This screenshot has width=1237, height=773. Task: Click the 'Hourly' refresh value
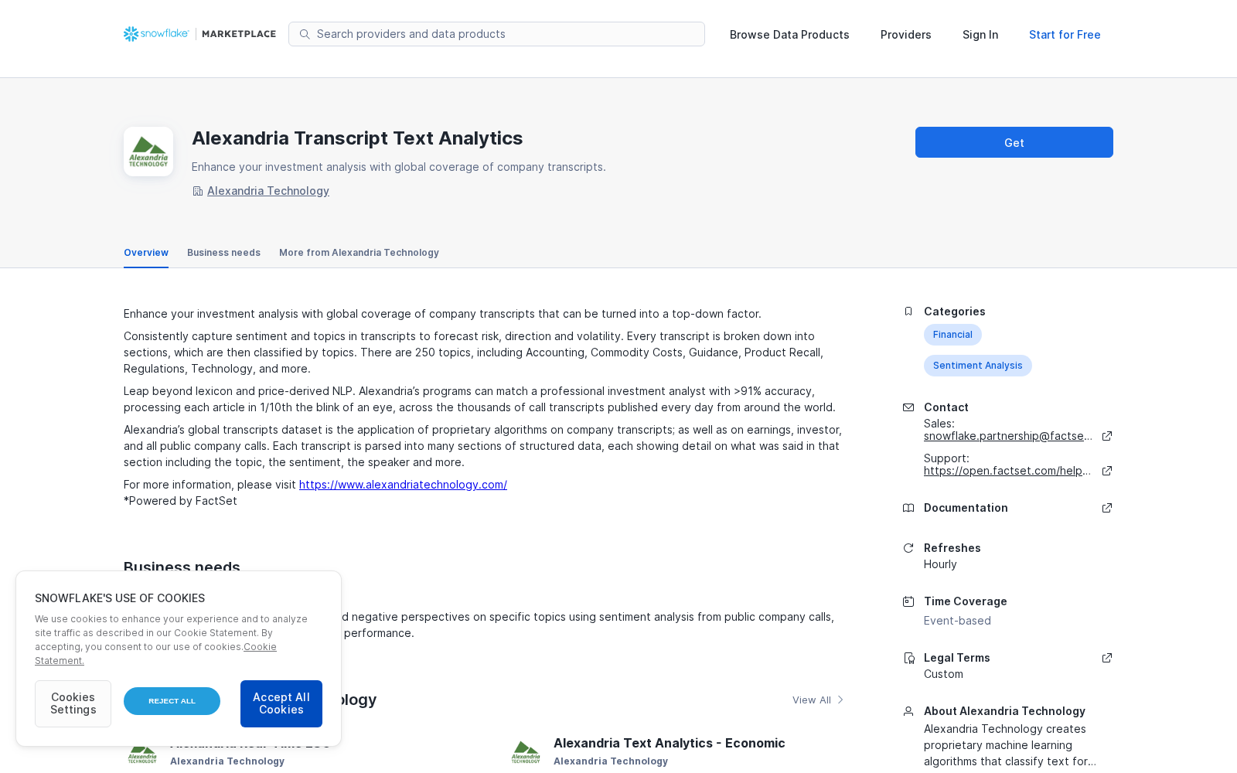[x=940, y=564]
